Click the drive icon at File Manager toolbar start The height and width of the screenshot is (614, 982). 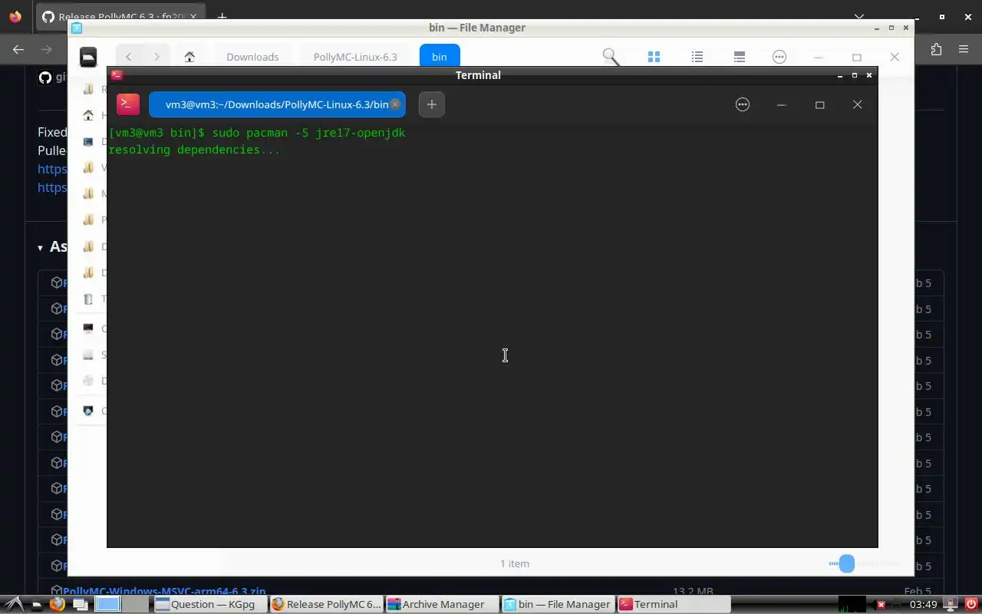pos(89,57)
